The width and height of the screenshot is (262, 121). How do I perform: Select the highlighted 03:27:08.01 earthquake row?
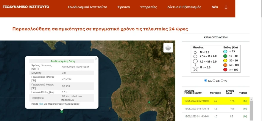tap(208, 101)
